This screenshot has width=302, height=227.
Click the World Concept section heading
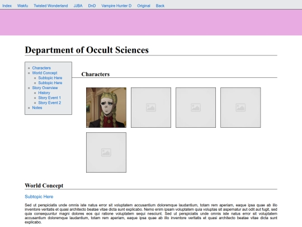[44, 186]
